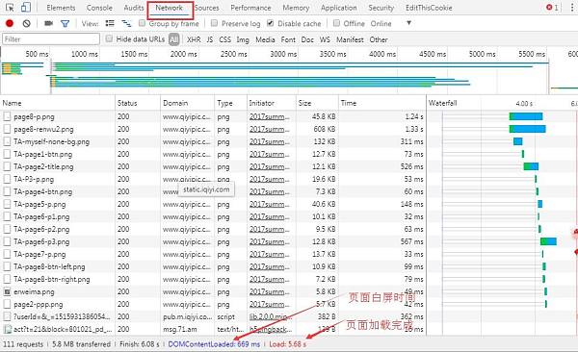Select the inspect element cursor icon
The image size is (578, 352).
point(10,8)
